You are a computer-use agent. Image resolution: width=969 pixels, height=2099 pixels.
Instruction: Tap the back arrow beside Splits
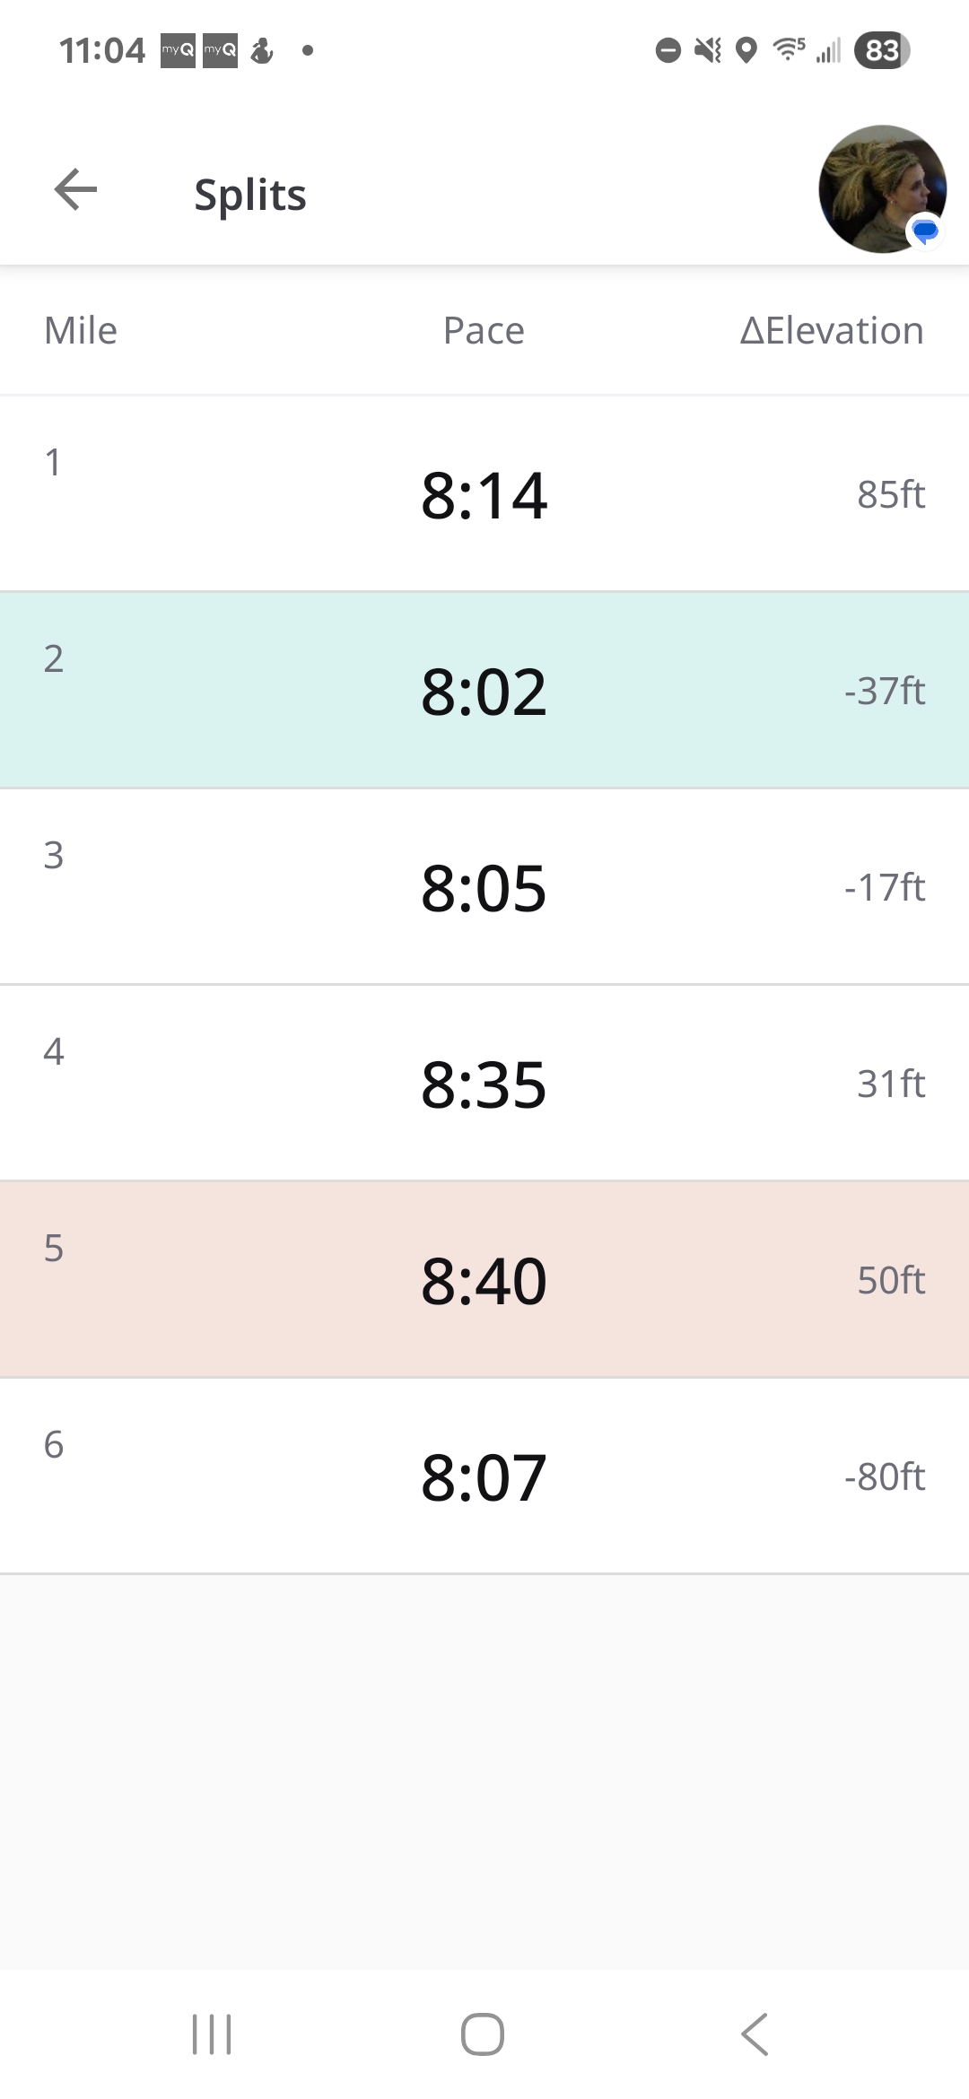point(75,190)
